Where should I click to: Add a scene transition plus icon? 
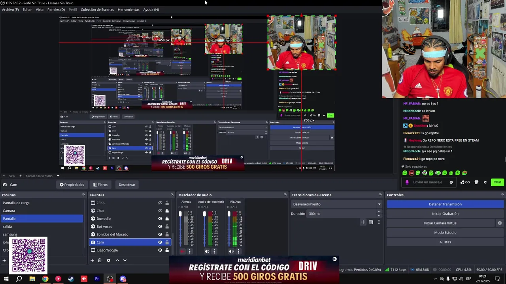[x=363, y=222]
